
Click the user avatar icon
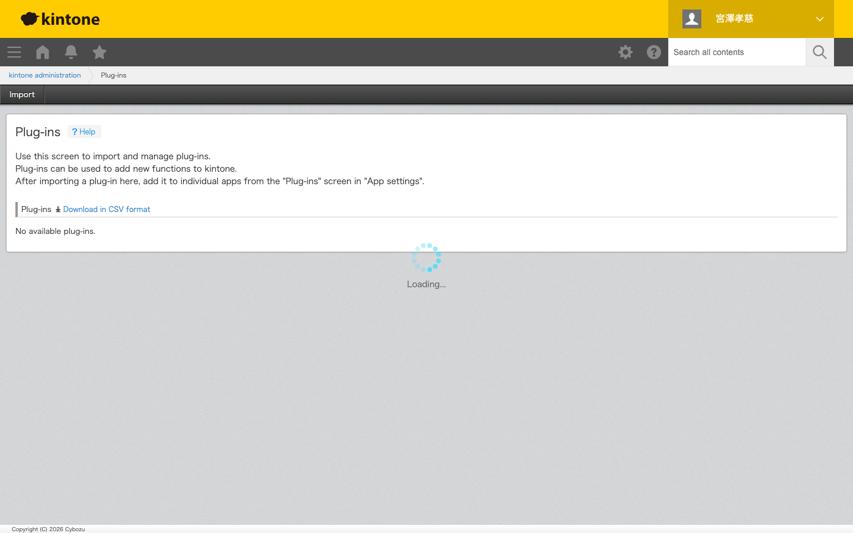[x=692, y=19]
